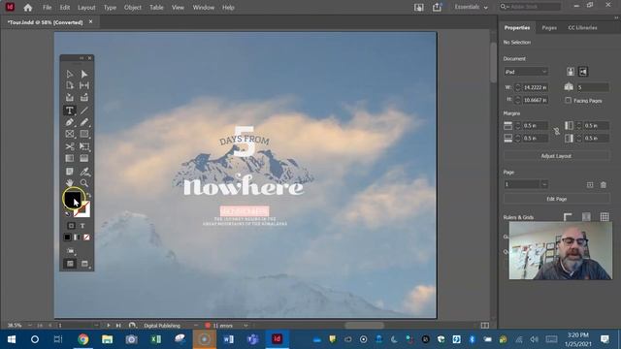Viewport: 621px width, 349px height.
Task: Close the Tour.indd document tab
Action: (x=90, y=21)
